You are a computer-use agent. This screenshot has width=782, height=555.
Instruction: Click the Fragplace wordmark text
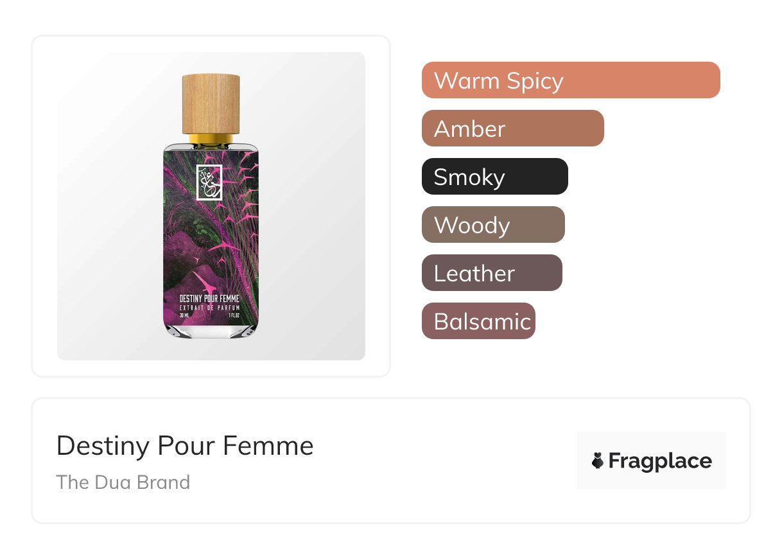click(660, 461)
